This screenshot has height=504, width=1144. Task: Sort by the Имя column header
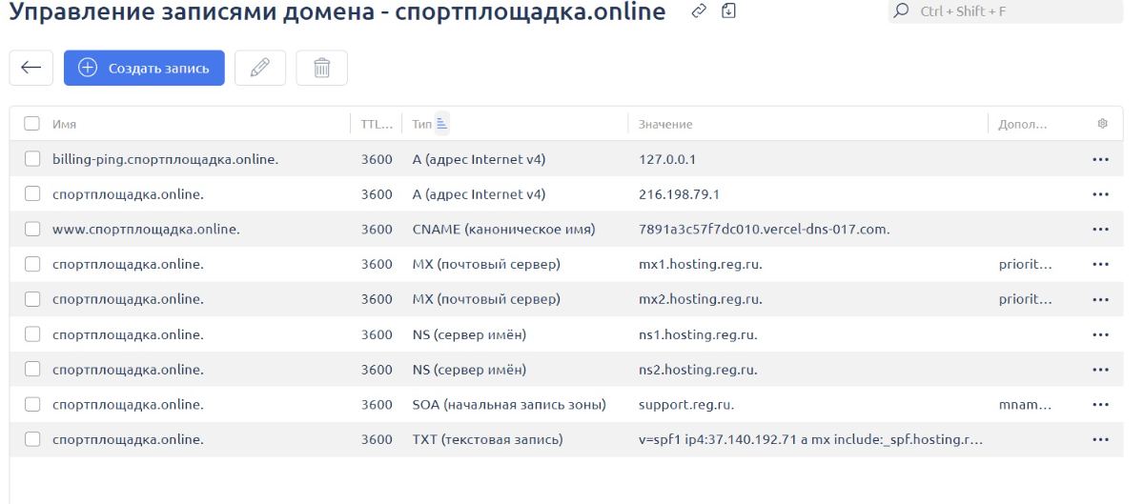tap(64, 124)
